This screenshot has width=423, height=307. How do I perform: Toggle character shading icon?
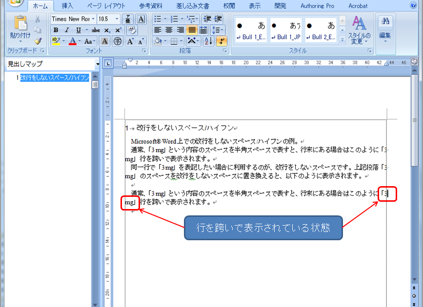[105, 41]
